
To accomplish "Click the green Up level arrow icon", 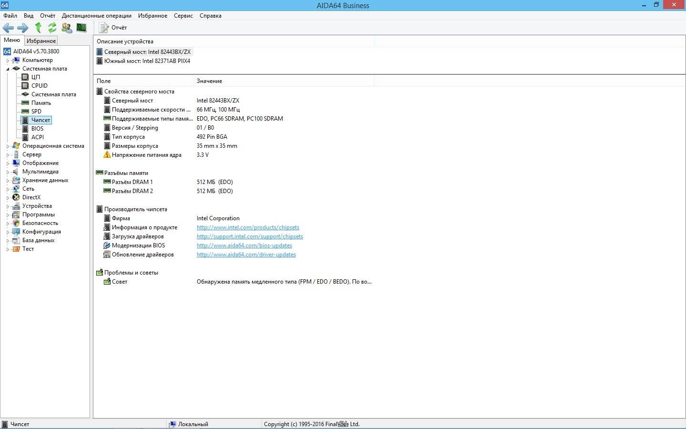I will pos(38,28).
